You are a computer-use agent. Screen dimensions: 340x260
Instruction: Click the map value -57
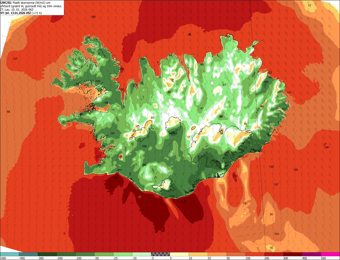point(169,92)
